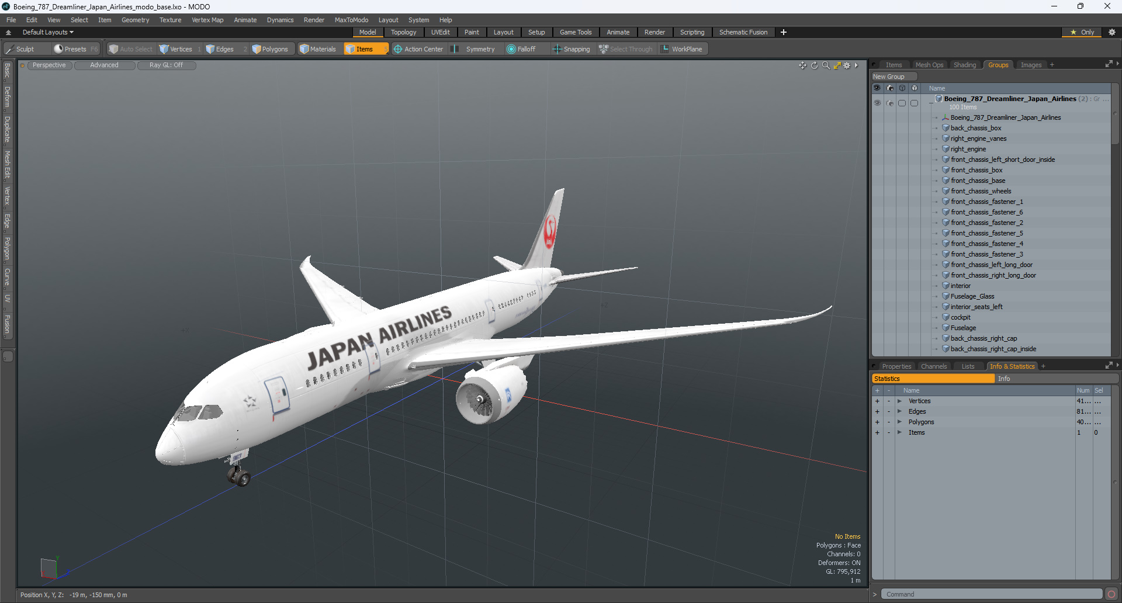This screenshot has width=1122, height=603.
Task: Toggle Select Through
Action: coord(625,49)
